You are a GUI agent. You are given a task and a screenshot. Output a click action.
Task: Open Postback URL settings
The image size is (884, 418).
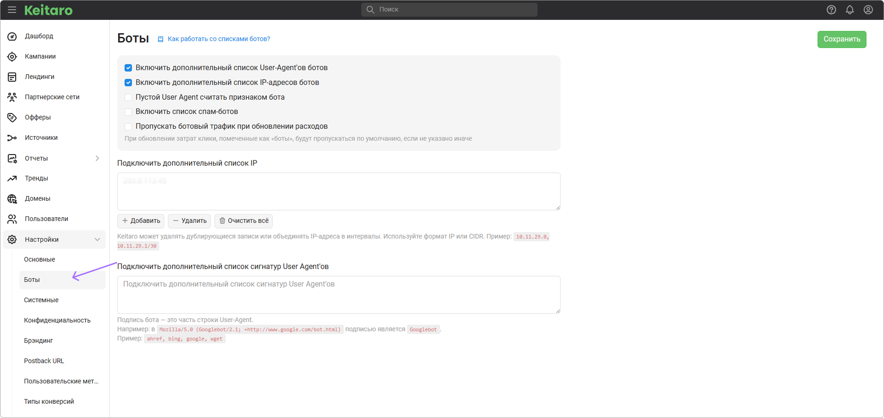pyautogui.click(x=44, y=361)
